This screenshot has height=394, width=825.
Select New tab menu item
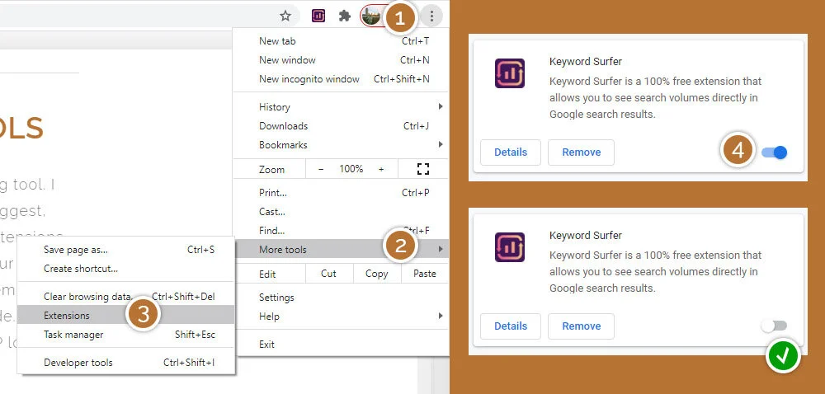341,41
